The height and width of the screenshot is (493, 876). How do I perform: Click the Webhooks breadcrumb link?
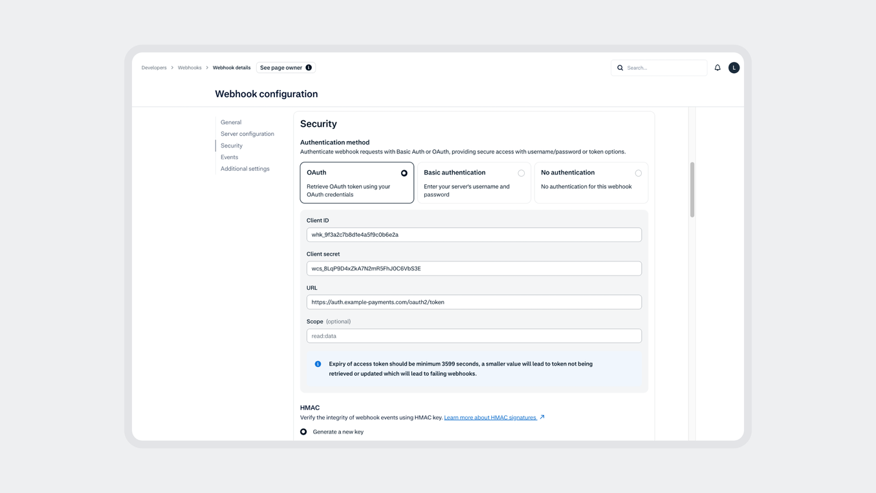189,67
